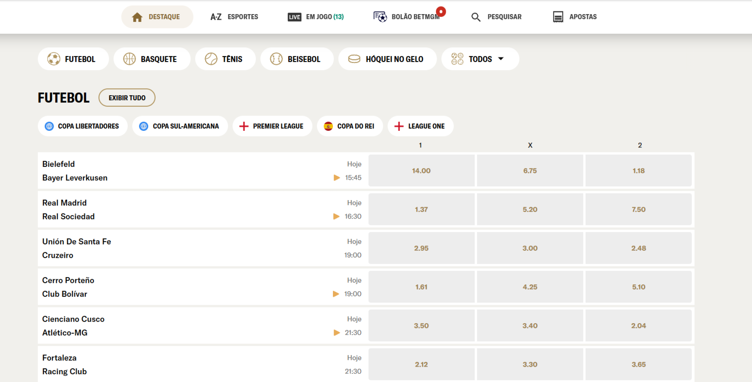752x382 pixels.
Task: Expand the Todos sports dropdown
Action: [480, 59]
